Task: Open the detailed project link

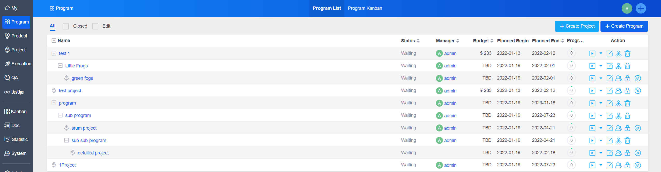Action: point(93,153)
